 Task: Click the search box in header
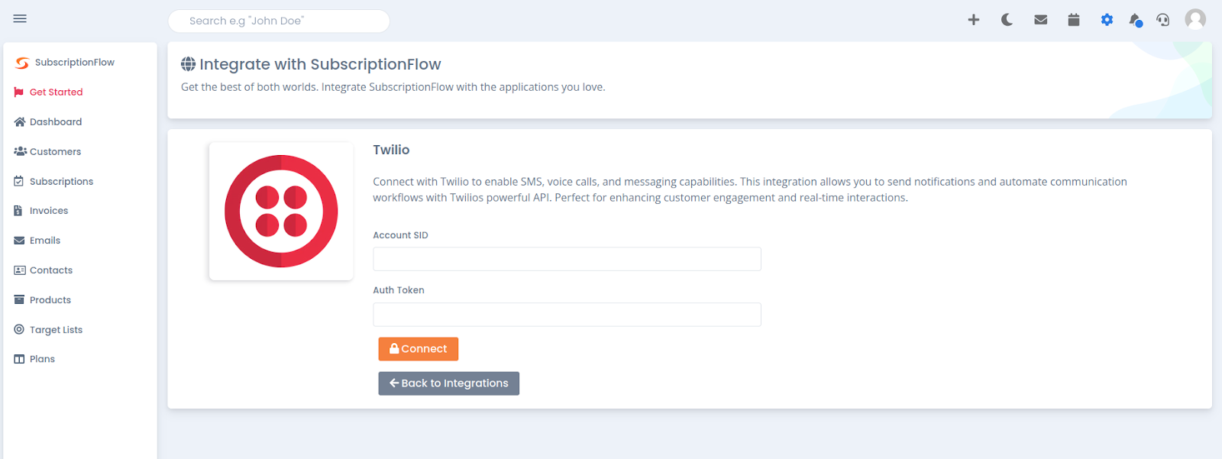[279, 21]
